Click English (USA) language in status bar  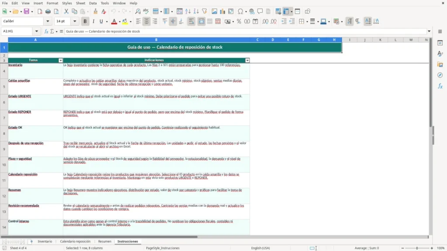pos(260,248)
